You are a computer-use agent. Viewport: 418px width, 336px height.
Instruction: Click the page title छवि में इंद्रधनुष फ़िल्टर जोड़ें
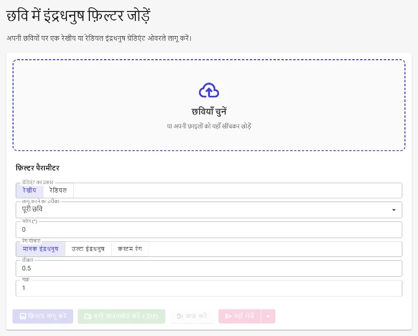coord(78,16)
